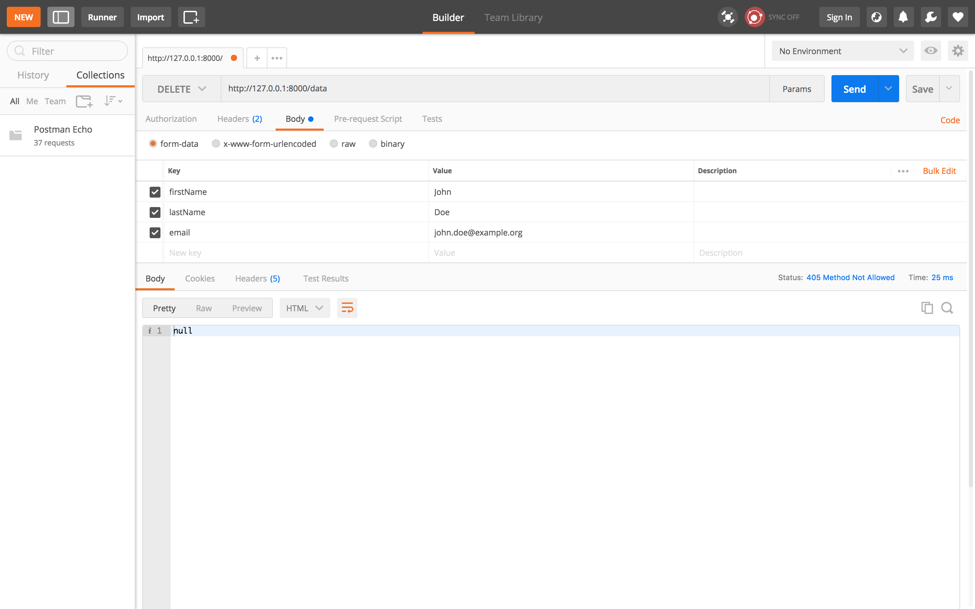Toggle the sidebar layout icon
The image size is (975, 609).
(x=61, y=17)
